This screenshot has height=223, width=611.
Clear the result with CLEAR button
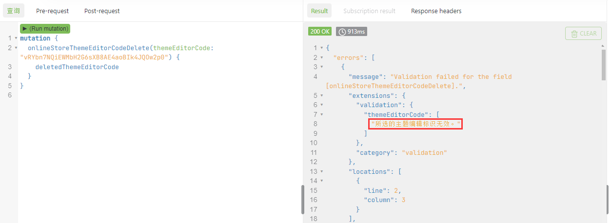pos(583,34)
